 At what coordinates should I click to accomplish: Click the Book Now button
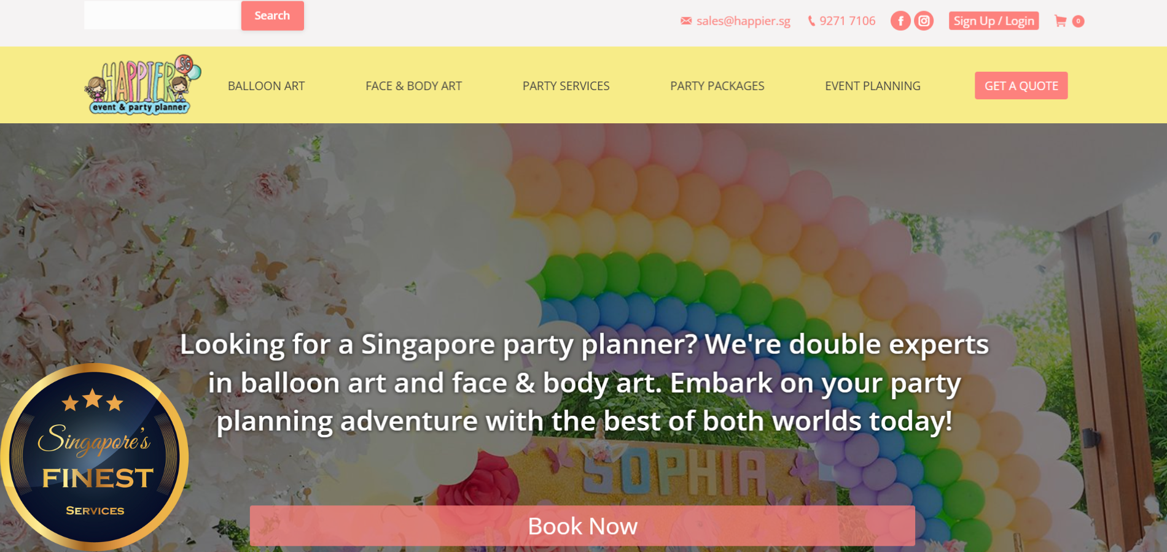582,526
